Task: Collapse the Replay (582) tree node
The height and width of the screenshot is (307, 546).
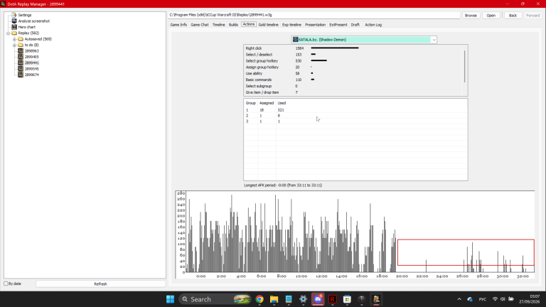Action: tap(8, 33)
